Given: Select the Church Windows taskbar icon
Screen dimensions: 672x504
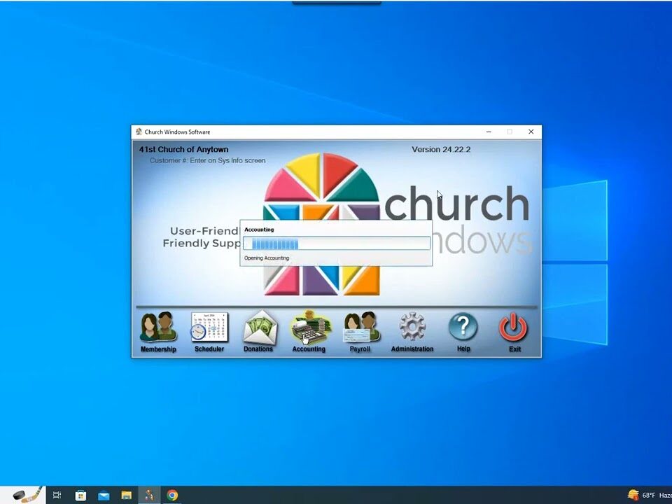Looking at the screenshot, I should (x=149, y=496).
